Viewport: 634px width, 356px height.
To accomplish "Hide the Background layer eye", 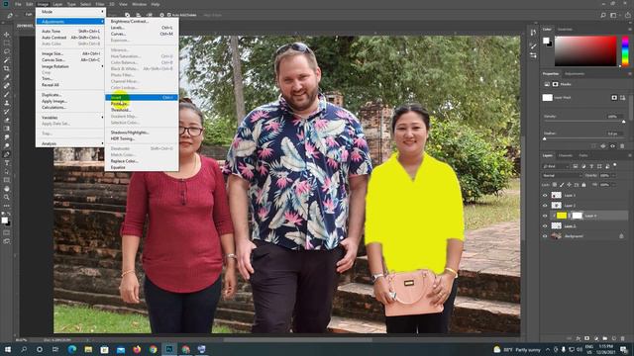I will click(545, 236).
